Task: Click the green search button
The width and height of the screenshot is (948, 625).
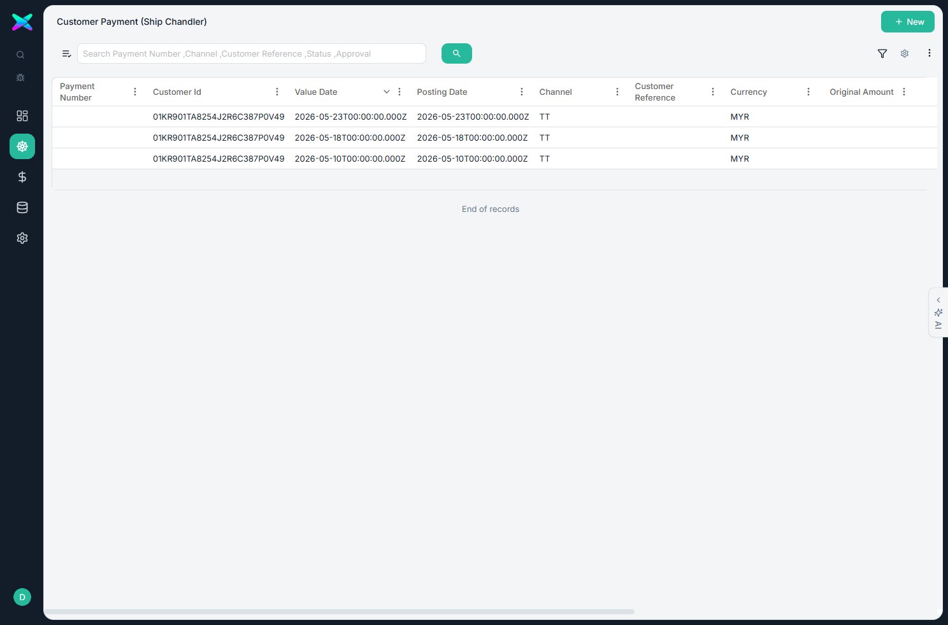Action: [x=457, y=53]
